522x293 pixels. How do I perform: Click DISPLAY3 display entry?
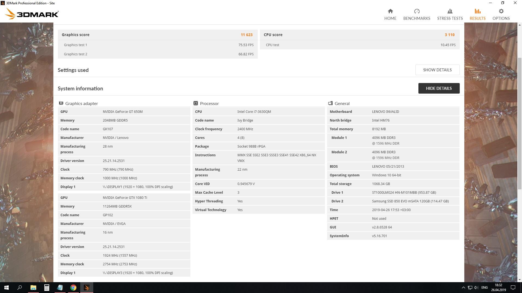tap(138, 273)
